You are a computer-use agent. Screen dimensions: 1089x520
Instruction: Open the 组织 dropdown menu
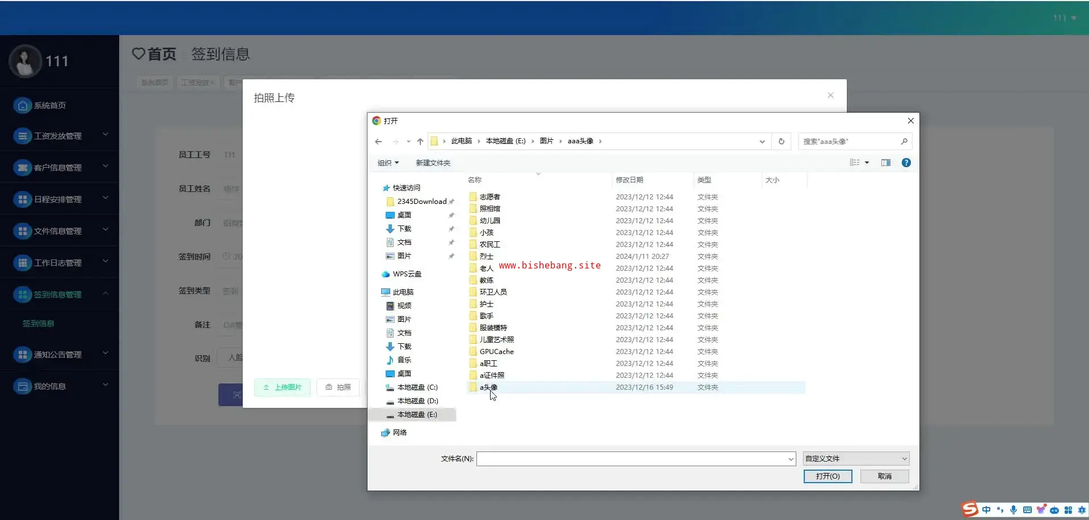click(x=388, y=163)
